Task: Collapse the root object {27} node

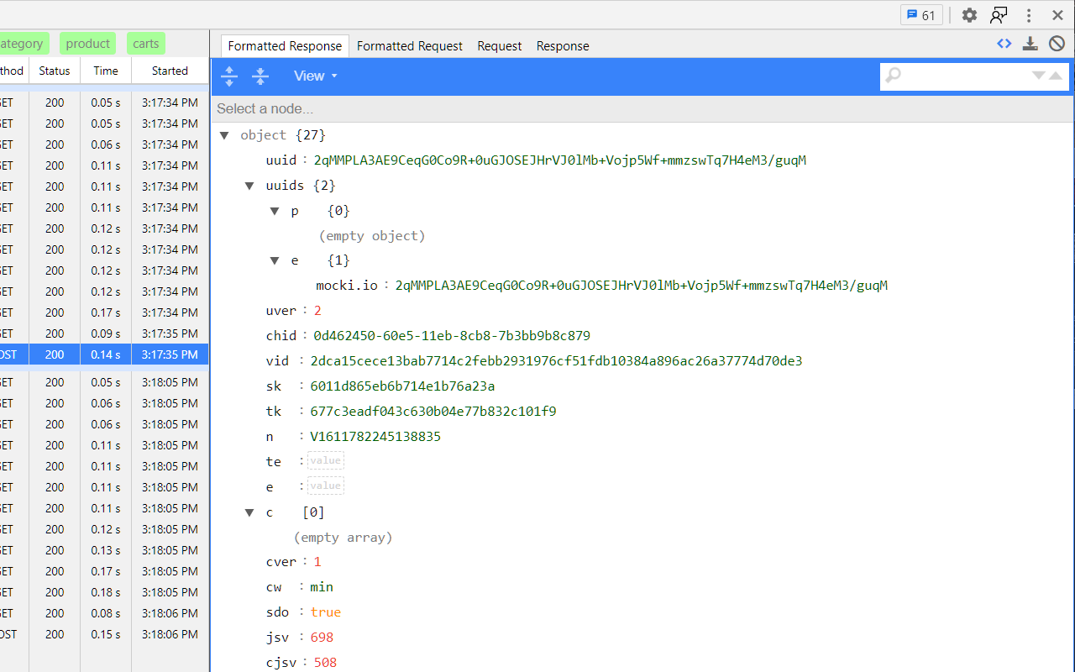Action: (x=224, y=135)
